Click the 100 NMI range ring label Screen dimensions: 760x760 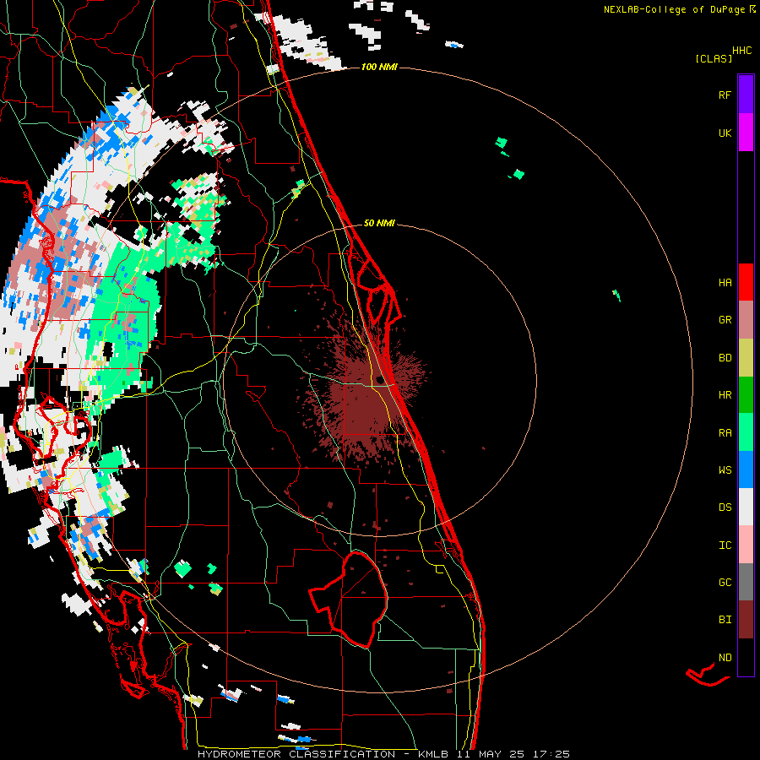[379, 67]
